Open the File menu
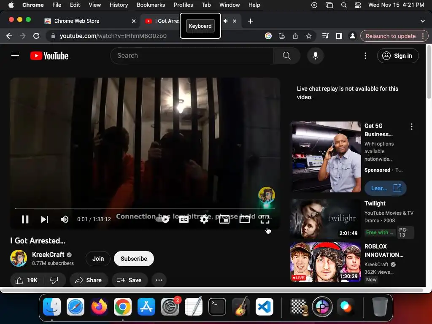The width and height of the screenshot is (432, 324). tap(57, 5)
